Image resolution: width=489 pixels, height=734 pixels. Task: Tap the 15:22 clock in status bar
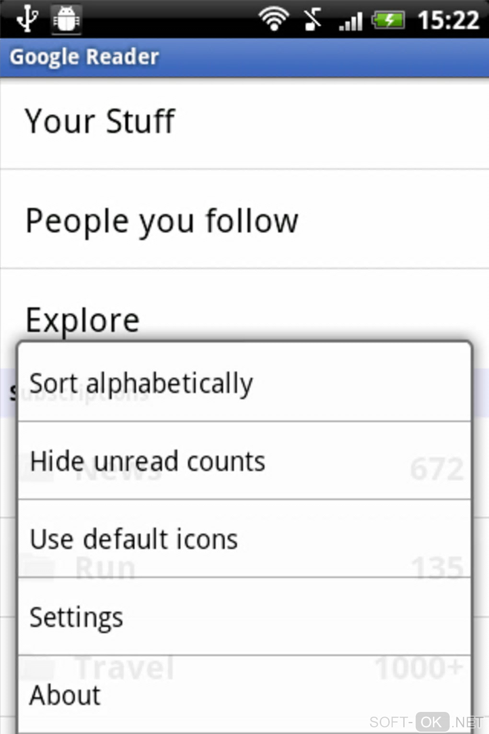[x=448, y=20]
